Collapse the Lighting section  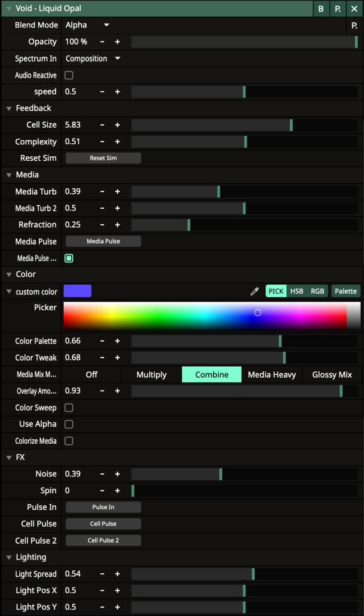coord(9,557)
